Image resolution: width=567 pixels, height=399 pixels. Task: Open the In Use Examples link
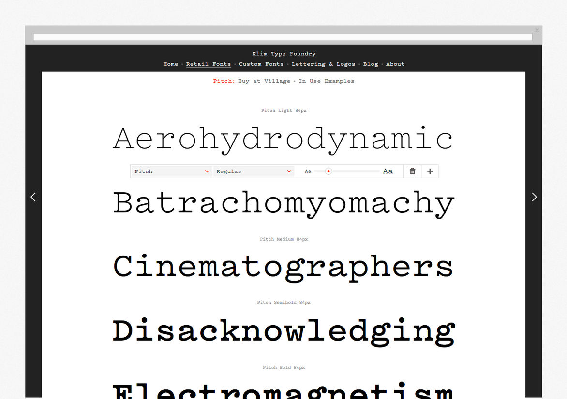point(326,81)
